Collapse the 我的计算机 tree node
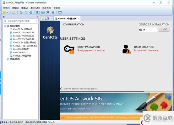 5,26
